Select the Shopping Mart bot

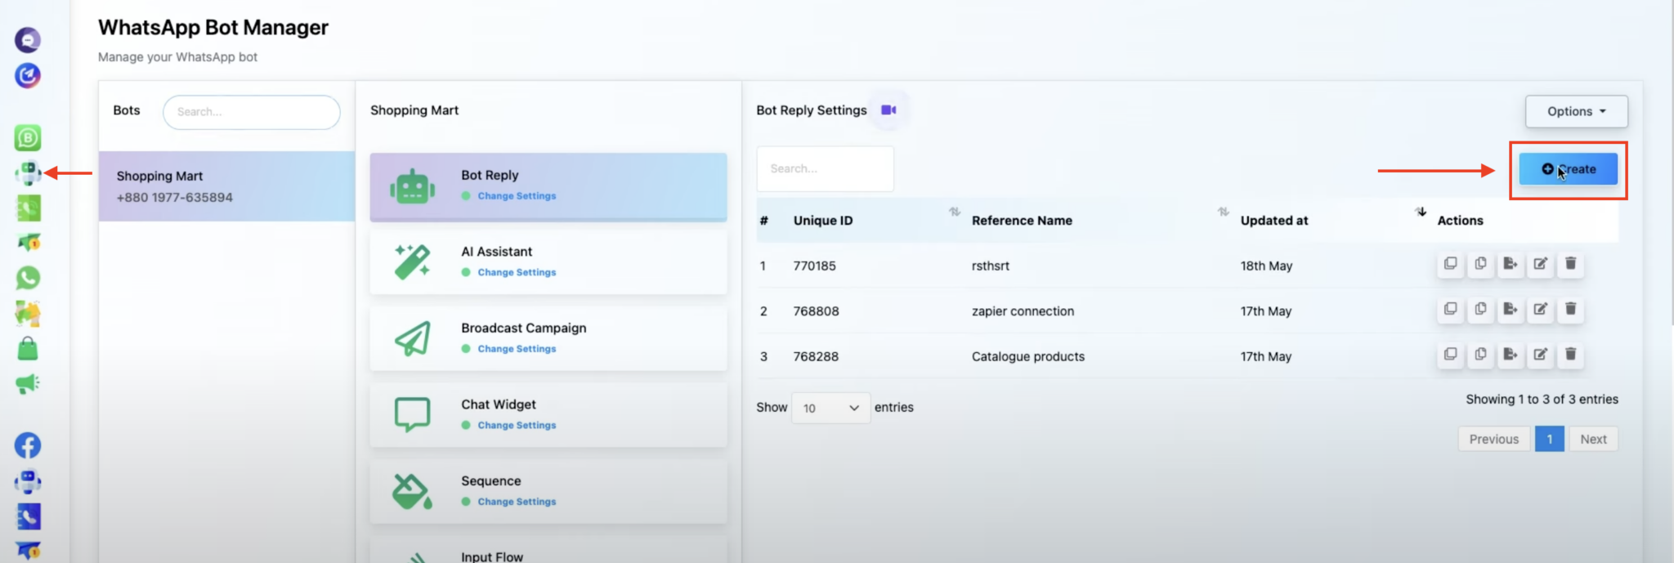click(x=226, y=186)
